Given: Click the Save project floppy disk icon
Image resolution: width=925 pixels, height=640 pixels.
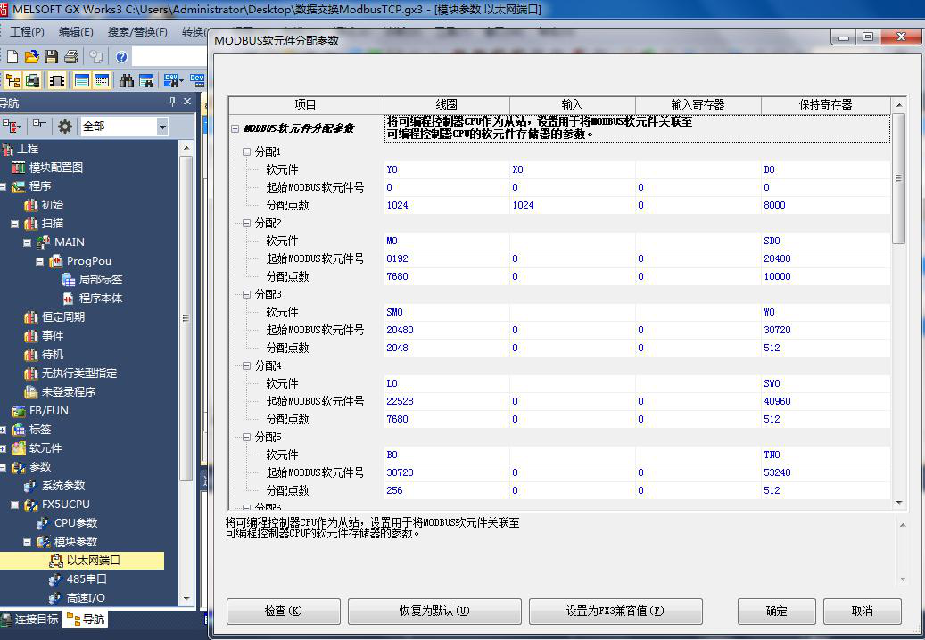Looking at the screenshot, I should point(52,56).
